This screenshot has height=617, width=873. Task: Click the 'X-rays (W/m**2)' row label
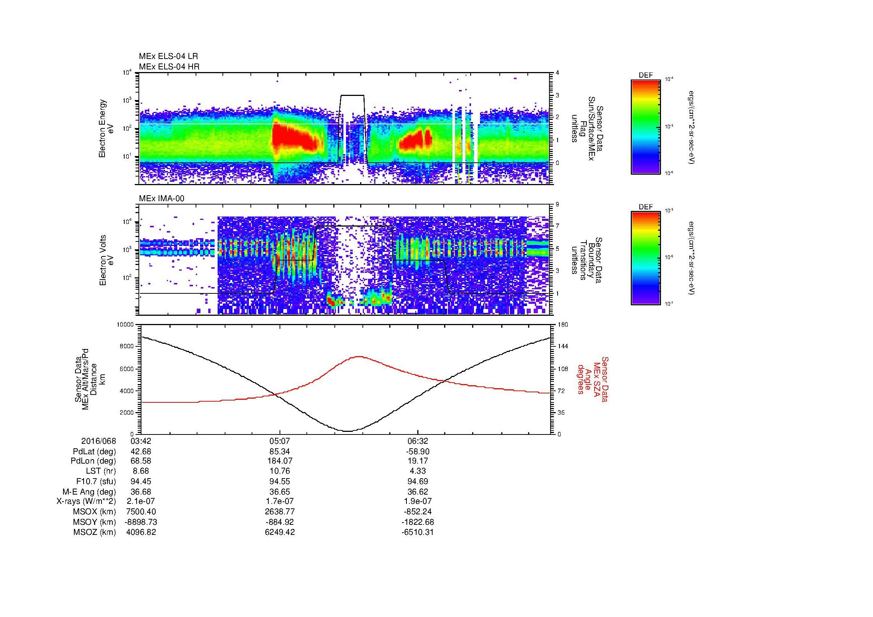[x=86, y=501]
